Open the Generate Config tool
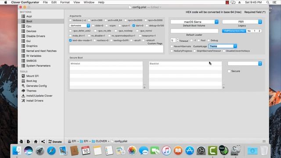 click(x=36, y=86)
